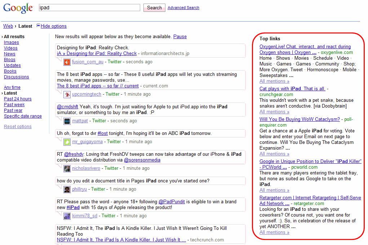
Task: Expand All mentions under PCWorld link
Action: point(274,190)
